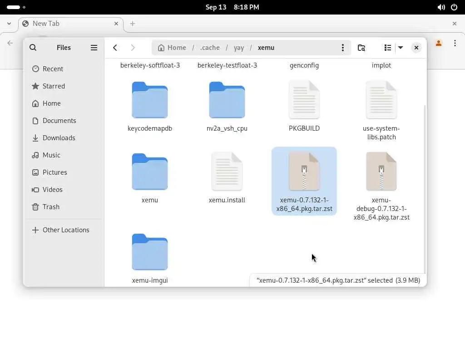Open Downloads in sidebar
The image size is (465, 353).
pyautogui.click(x=64, y=138)
